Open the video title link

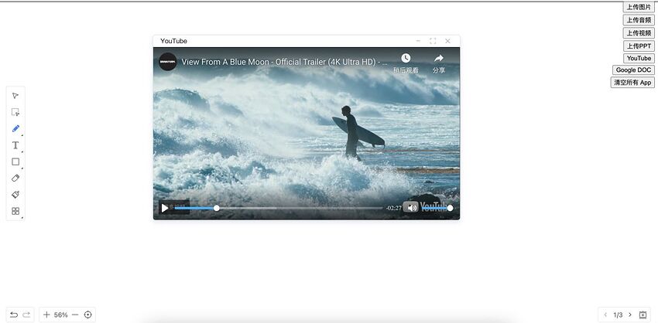284,62
